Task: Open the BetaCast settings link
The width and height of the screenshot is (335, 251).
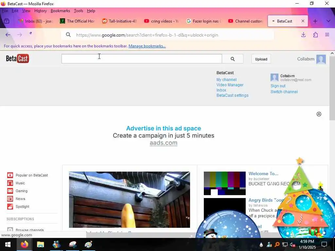Action: tap(233, 95)
